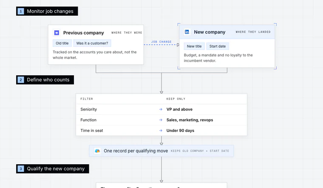Click the 'Time in seat' filter name
Screen dimensions: 323x188
point(92,131)
